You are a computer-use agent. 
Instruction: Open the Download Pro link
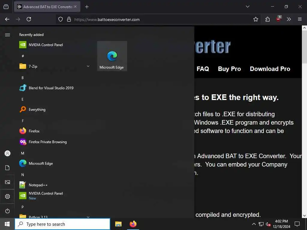pyautogui.click(x=270, y=69)
